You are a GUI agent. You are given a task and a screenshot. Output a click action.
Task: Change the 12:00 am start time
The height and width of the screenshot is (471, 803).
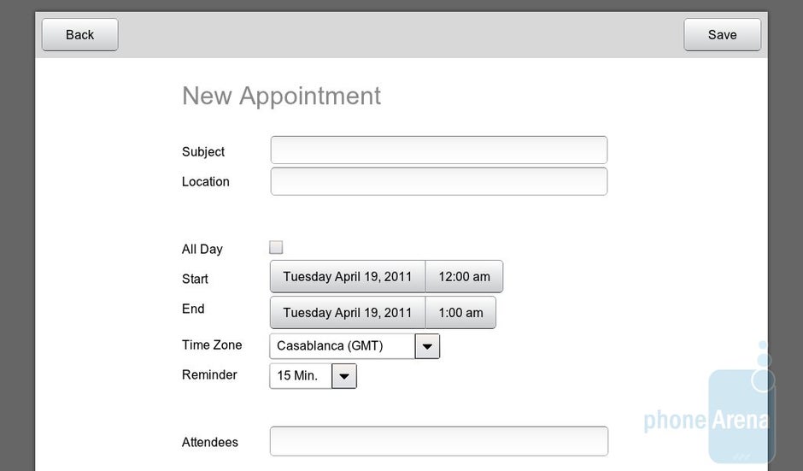coord(464,277)
